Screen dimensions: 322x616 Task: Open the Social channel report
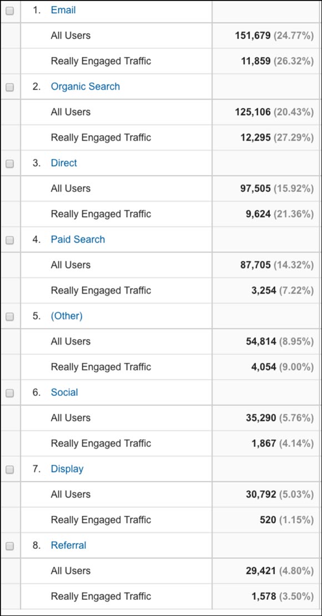click(x=64, y=392)
